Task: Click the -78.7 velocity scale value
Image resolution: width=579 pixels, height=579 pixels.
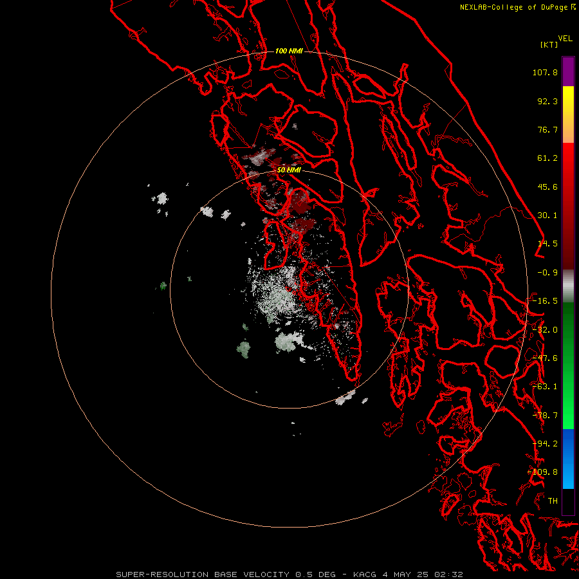Action: click(545, 416)
